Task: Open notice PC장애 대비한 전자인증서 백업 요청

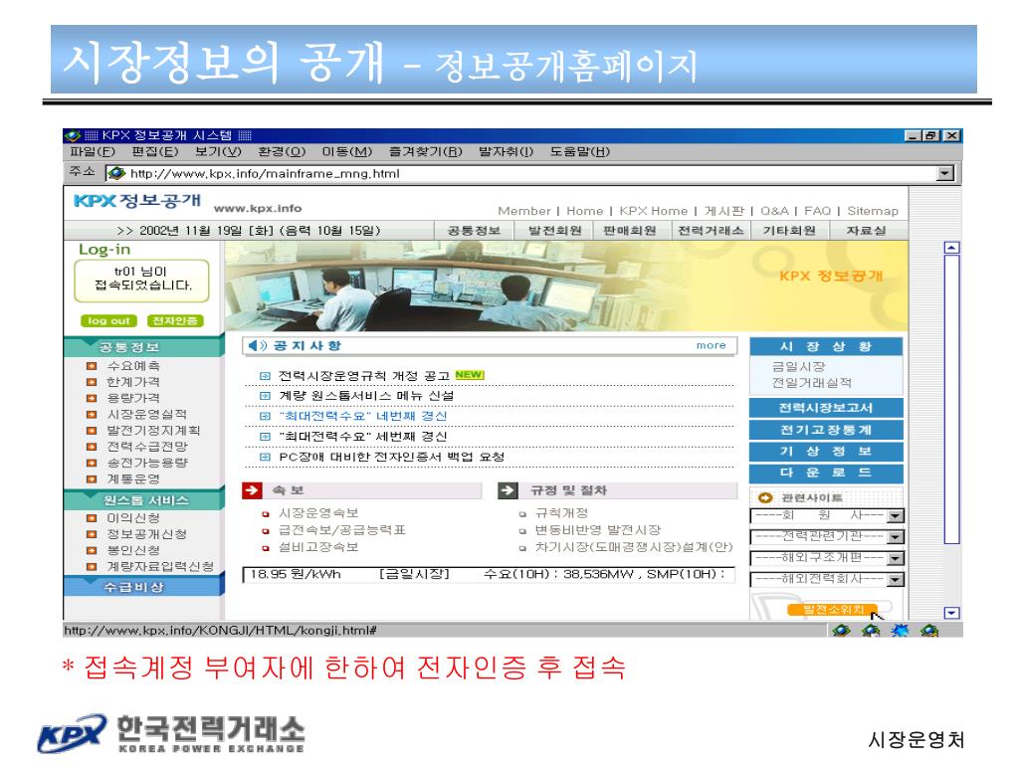Action: point(391,457)
